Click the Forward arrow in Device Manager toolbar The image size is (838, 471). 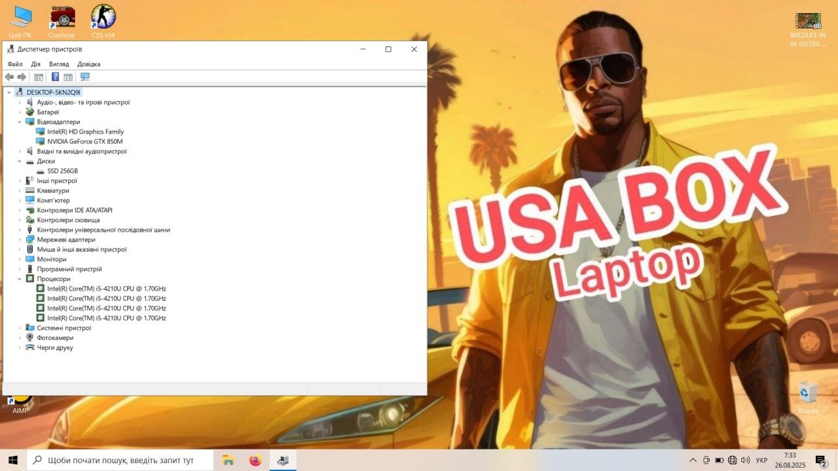[x=22, y=77]
